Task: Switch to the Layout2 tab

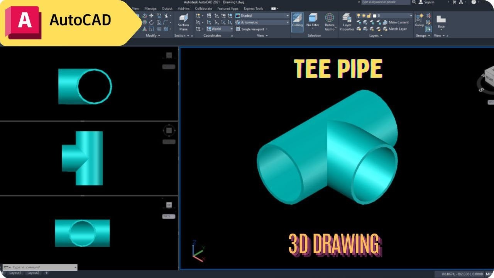Action: point(33,273)
